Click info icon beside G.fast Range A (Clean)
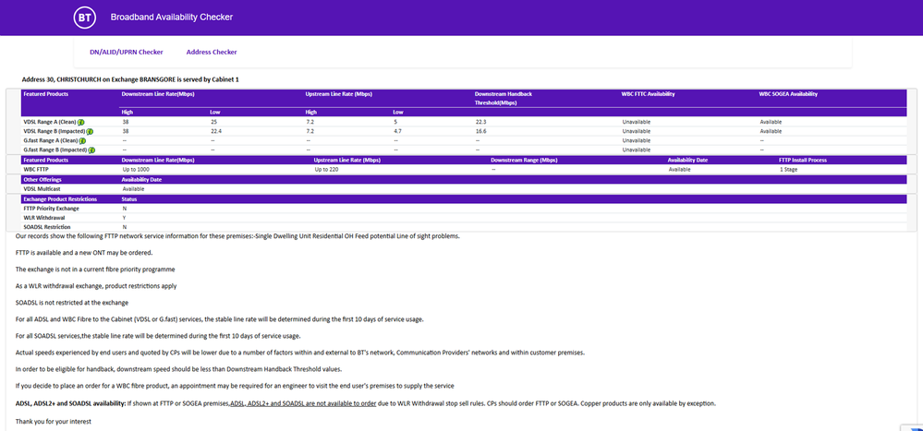The width and height of the screenshot is (923, 431). (x=83, y=140)
